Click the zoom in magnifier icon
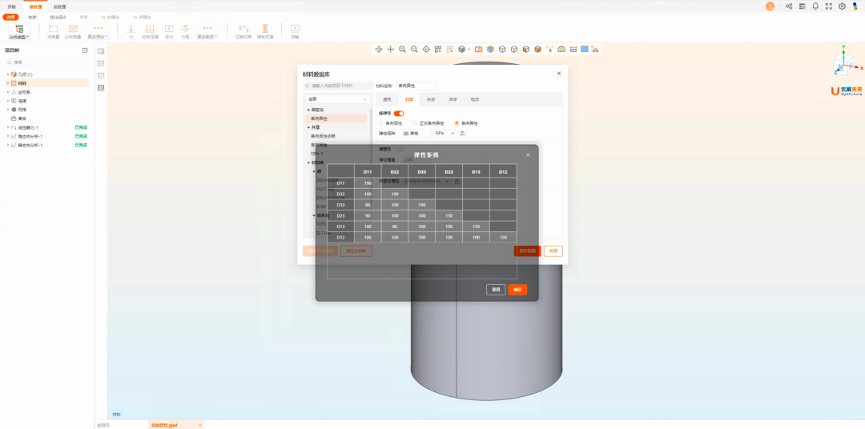The image size is (865, 429). point(403,49)
